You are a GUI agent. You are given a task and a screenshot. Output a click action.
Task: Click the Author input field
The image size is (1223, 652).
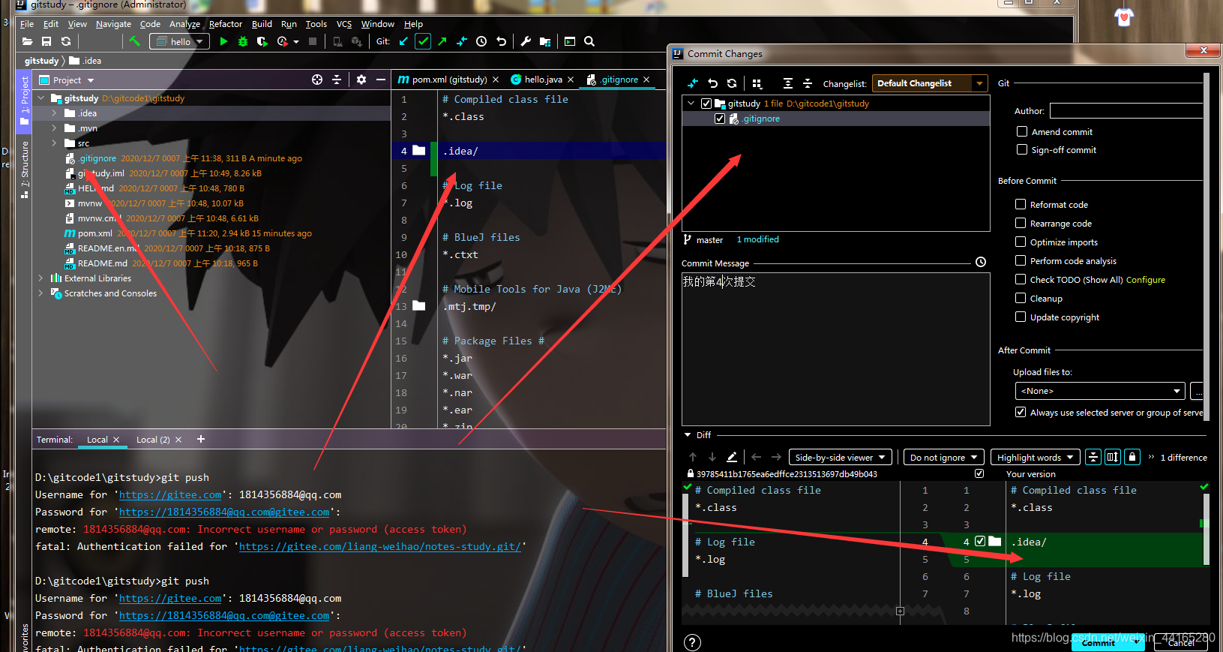(1126, 111)
